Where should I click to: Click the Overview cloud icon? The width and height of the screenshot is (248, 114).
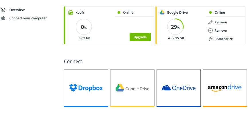click(3, 10)
